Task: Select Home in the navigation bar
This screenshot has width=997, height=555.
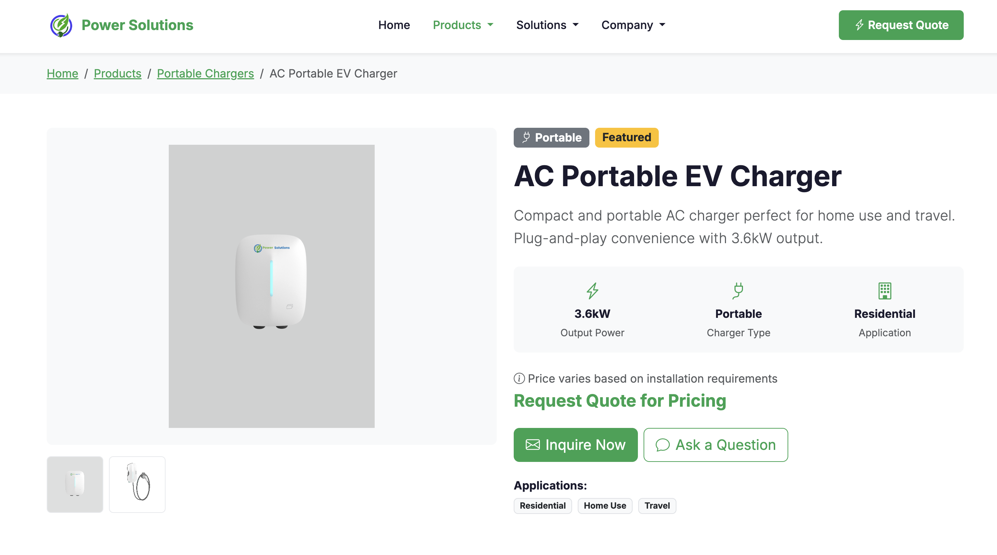Action: click(394, 25)
